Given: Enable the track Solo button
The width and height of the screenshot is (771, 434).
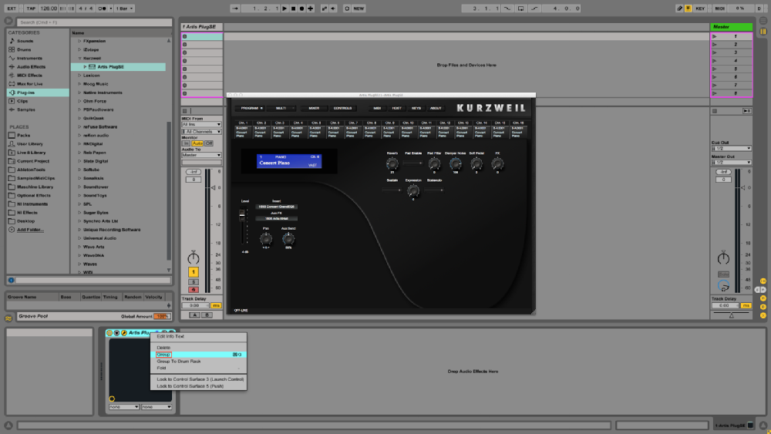Looking at the screenshot, I should point(194,281).
